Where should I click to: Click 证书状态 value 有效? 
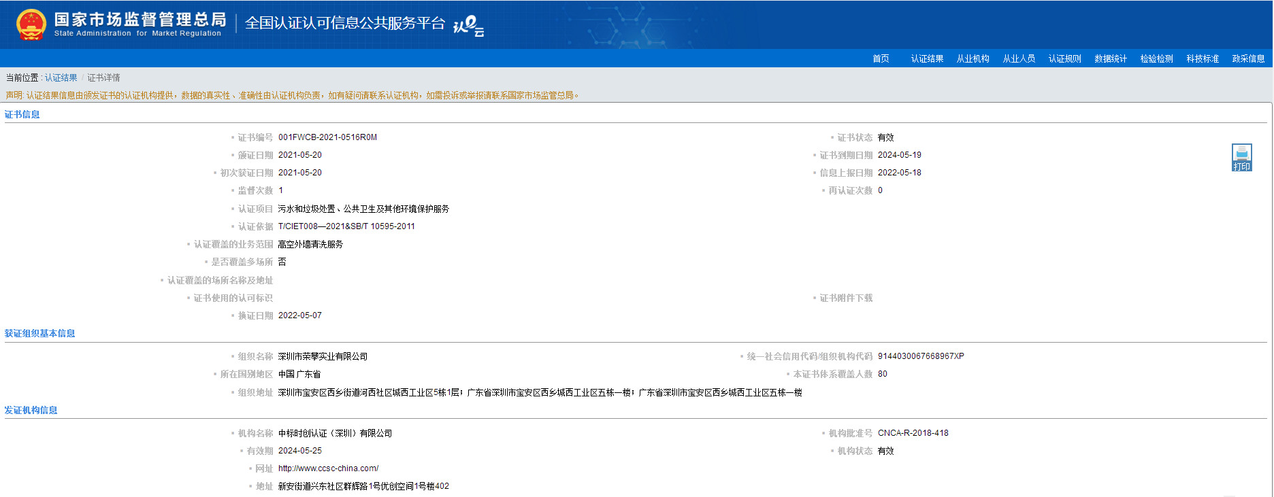pos(885,137)
